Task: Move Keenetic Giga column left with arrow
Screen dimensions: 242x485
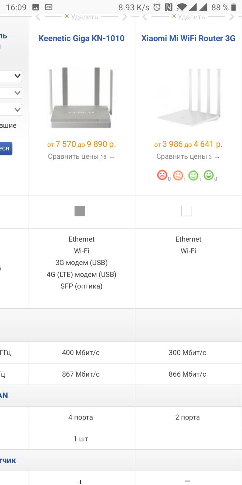Action: (37, 17)
